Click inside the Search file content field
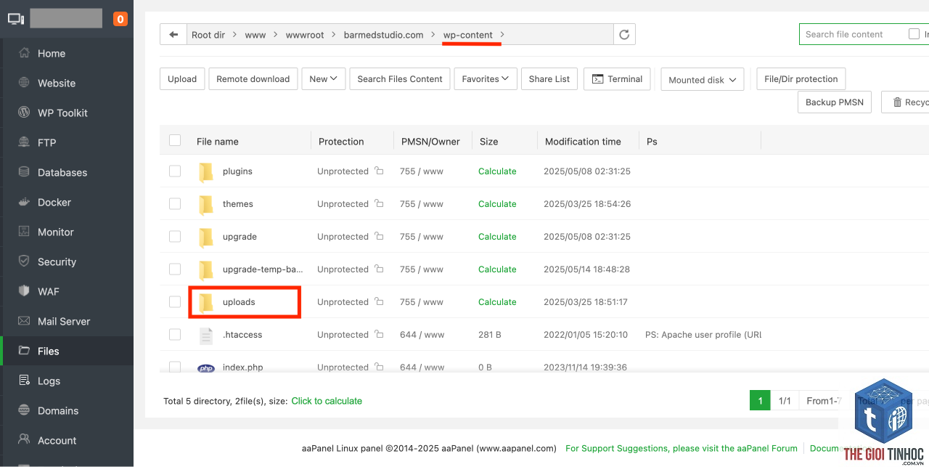The width and height of the screenshot is (929, 467). (853, 34)
